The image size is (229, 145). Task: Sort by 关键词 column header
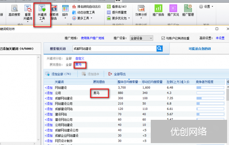pyautogui.click(x=73, y=82)
